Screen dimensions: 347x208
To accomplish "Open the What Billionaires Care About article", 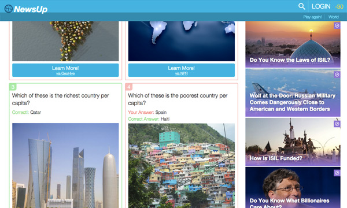I will [x=293, y=188].
